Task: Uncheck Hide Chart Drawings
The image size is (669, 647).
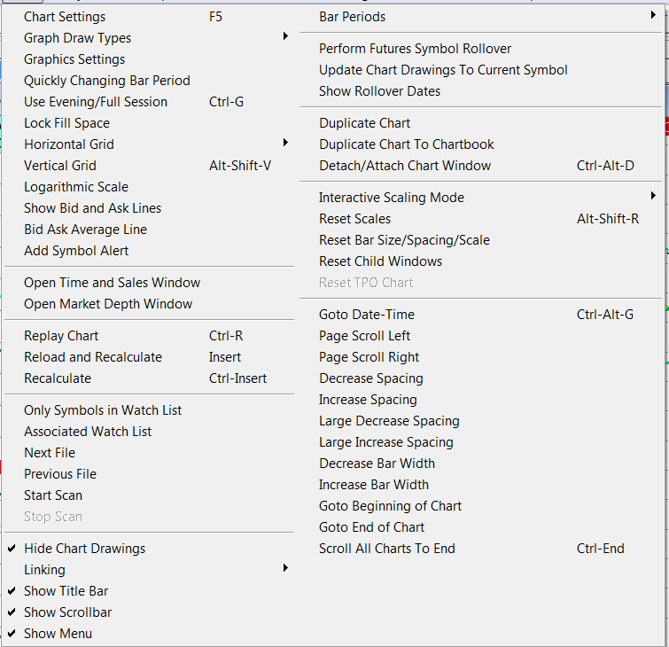Action: click(149, 549)
